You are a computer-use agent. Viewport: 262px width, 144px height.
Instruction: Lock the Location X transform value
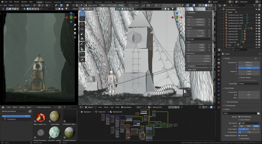[x=209, y=20]
